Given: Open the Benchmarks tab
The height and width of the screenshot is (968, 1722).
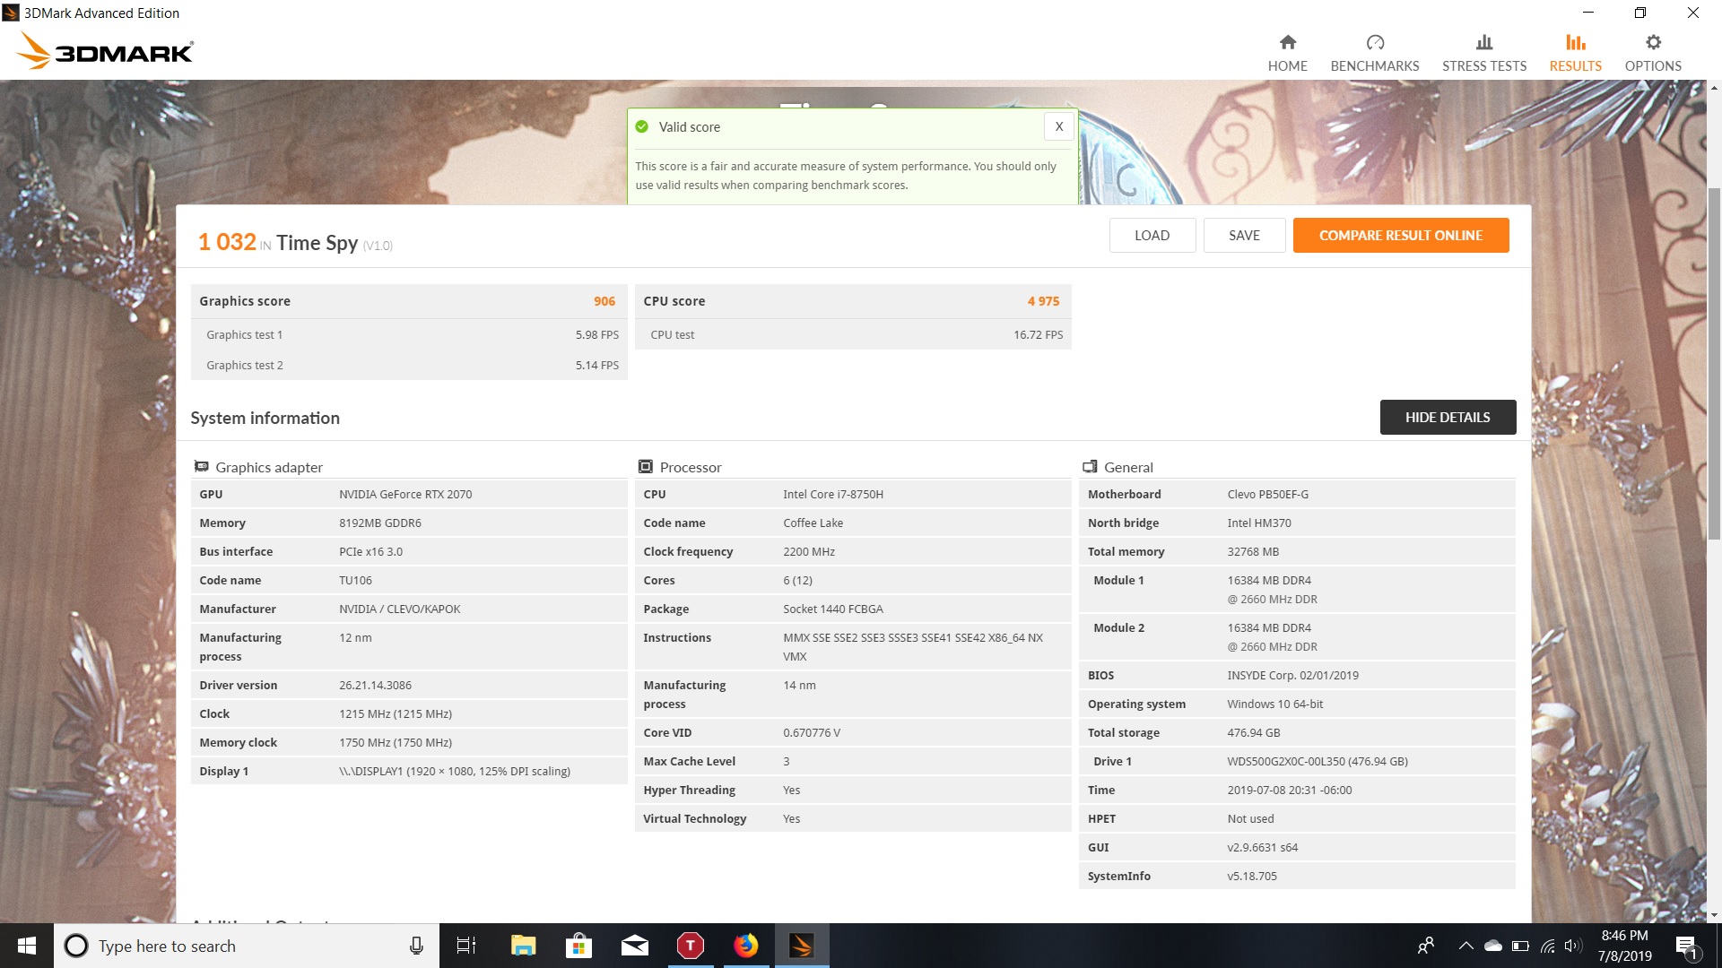Looking at the screenshot, I should [x=1374, y=53].
